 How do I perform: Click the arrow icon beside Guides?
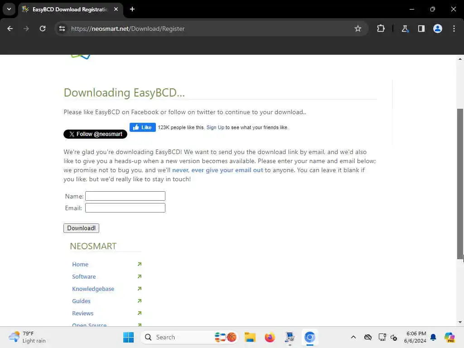140,301
